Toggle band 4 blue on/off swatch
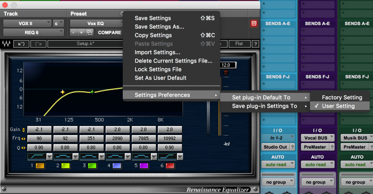The width and height of the screenshot is (373, 194). (117, 166)
